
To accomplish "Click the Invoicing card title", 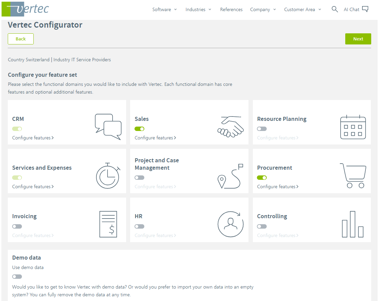I will click(x=24, y=216).
